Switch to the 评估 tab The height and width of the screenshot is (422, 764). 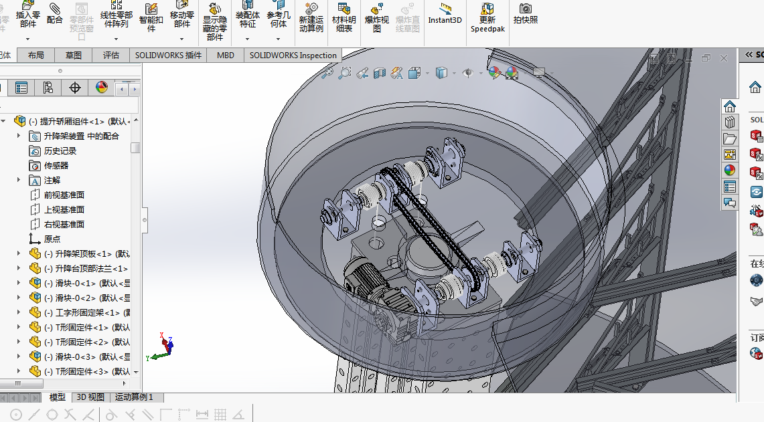(x=111, y=56)
